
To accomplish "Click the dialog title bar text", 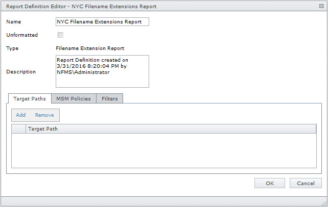I will pos(81,7).
